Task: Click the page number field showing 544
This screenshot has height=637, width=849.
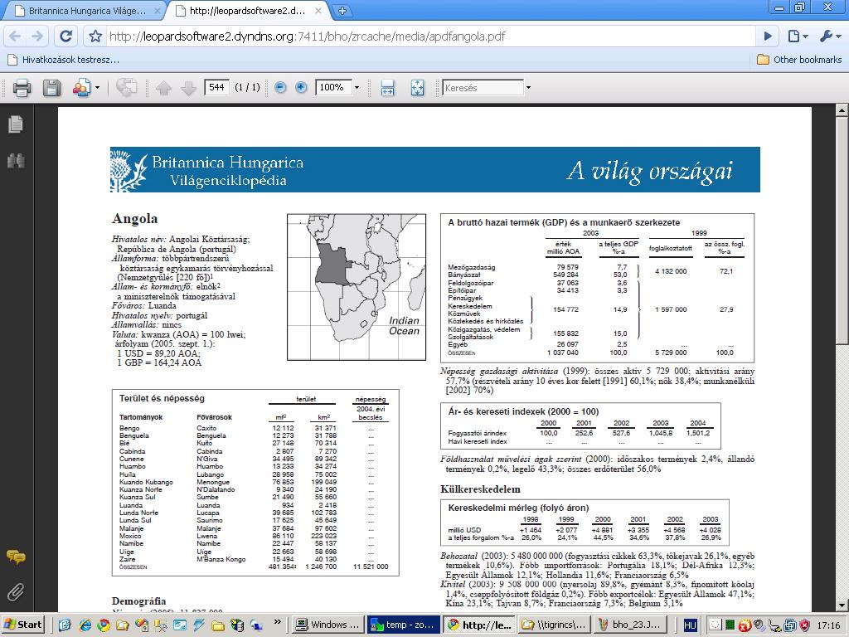Action: (x=216, y=87)
